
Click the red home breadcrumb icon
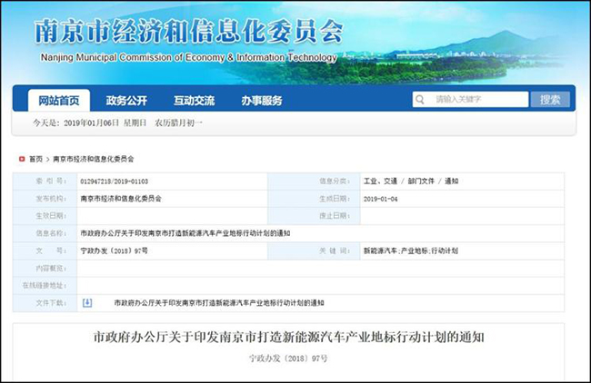[22, 158]
